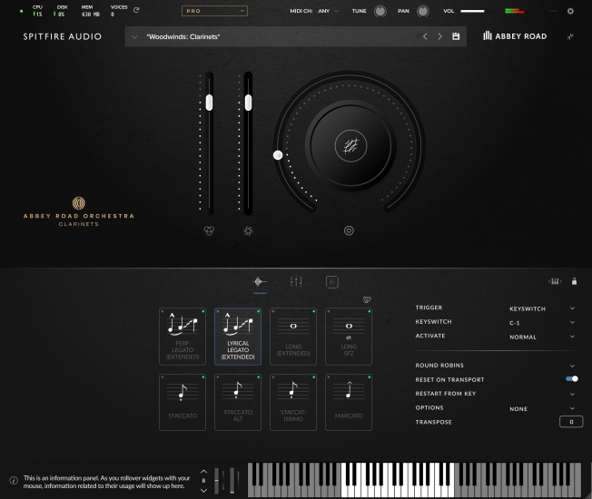
Task: Click the green enable dot on Marcato
Action: tap(370, 377)
